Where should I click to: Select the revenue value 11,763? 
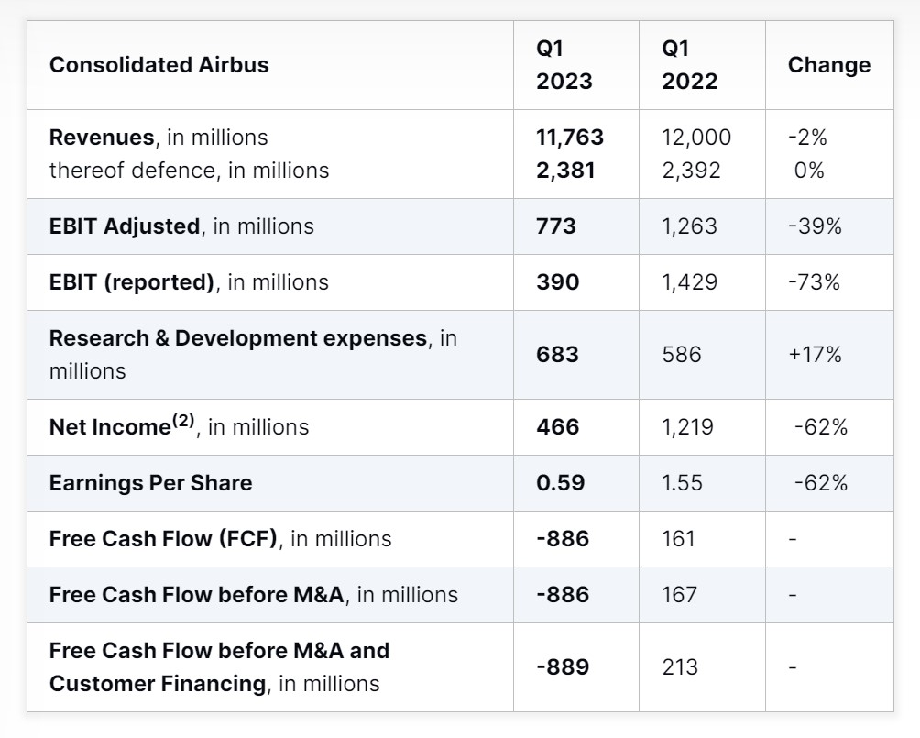[570, 138]
